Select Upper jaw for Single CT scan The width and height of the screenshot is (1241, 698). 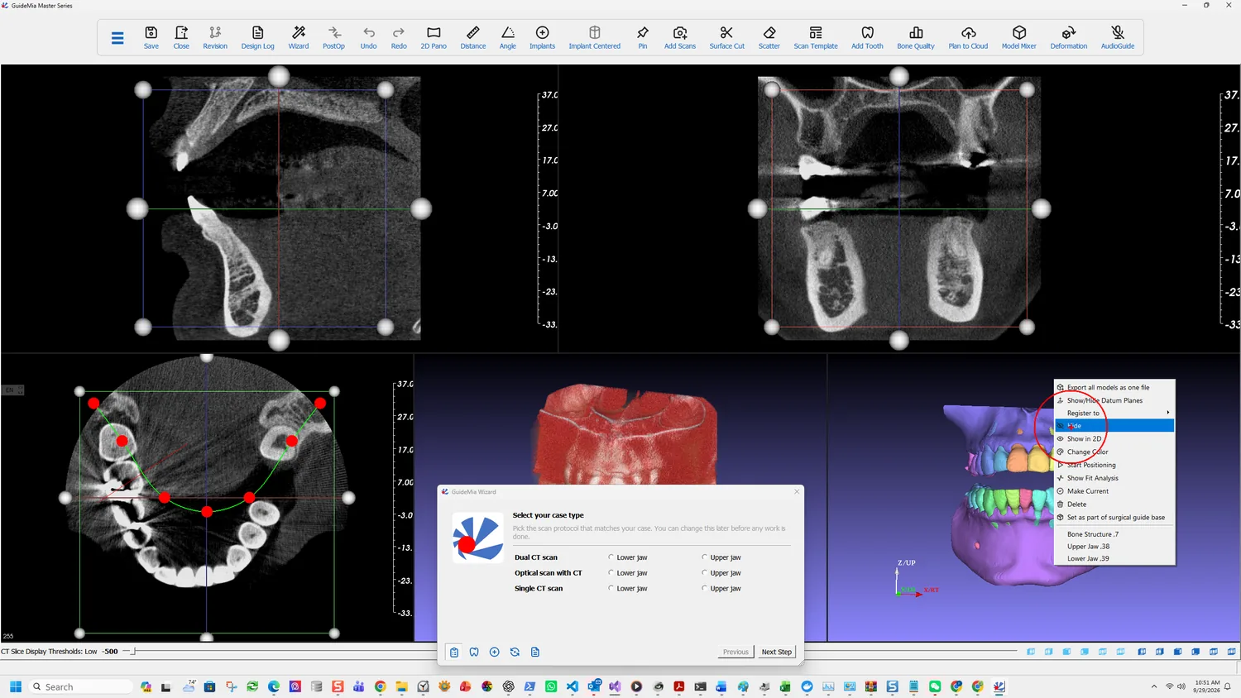[x=705, y=589]
